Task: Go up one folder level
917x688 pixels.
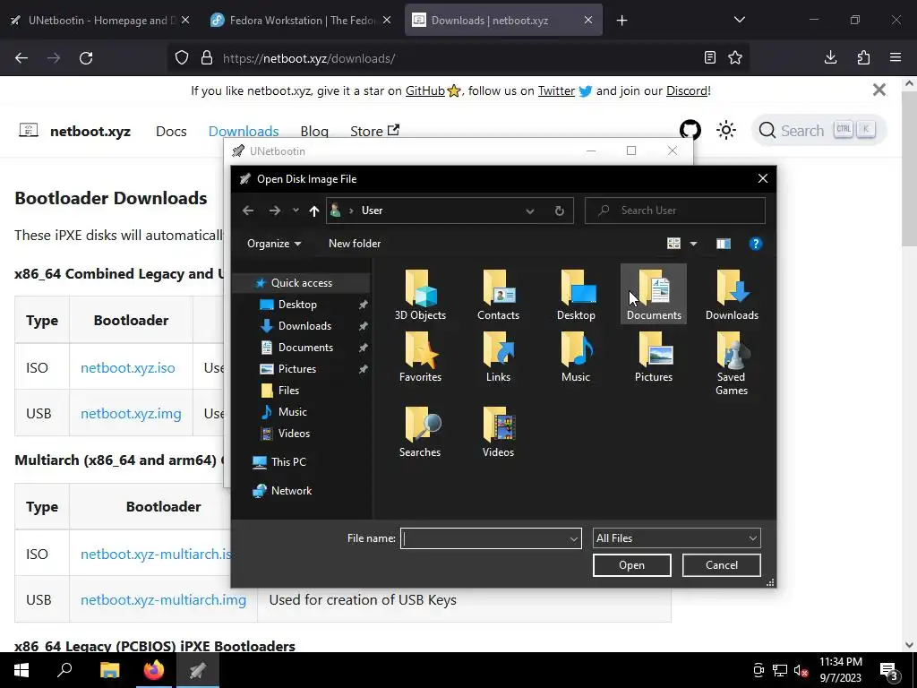Action: [314, 211]
